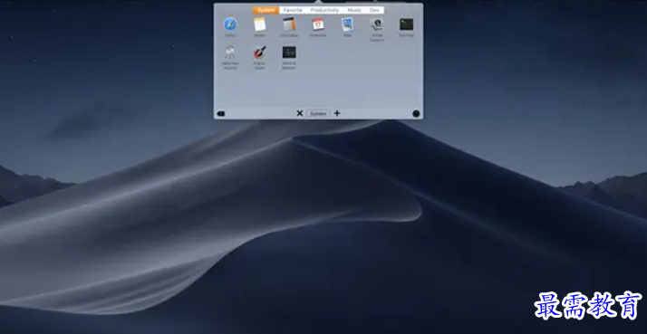Open the Terminal app icon
The height and width of the screenshot is (334, 647).
pos(406,24)
